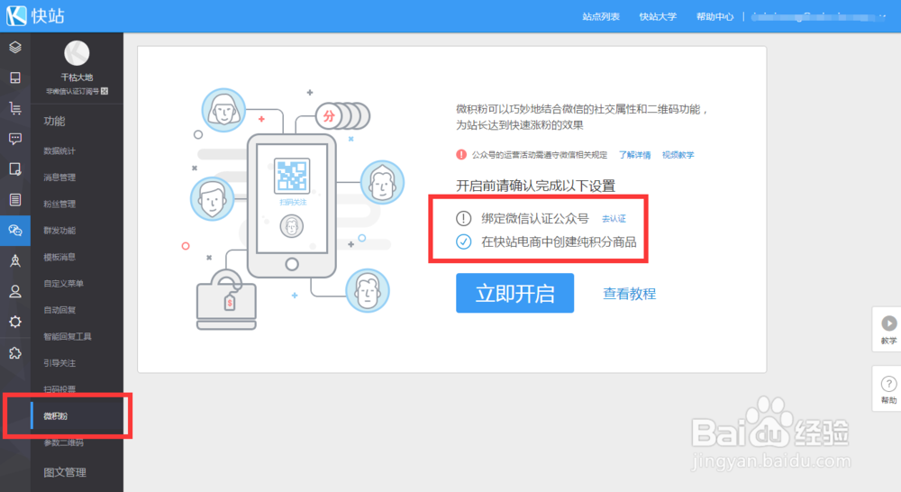Click the exclamation status circle icon
901x492 pixels.
464,218
